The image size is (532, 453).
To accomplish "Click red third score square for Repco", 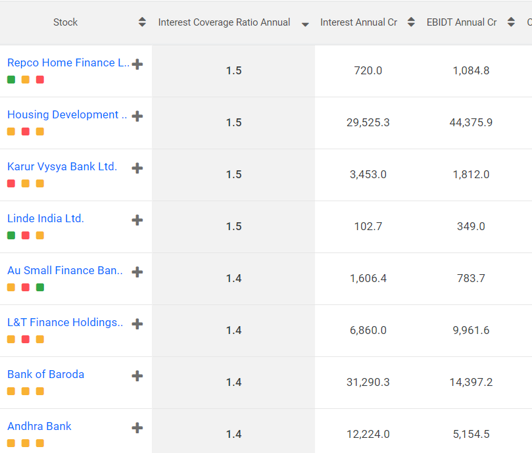I will pos(40,80).
